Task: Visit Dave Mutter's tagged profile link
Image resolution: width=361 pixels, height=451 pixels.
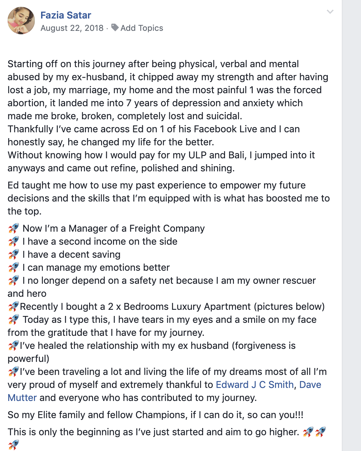Action: [310, 385]
